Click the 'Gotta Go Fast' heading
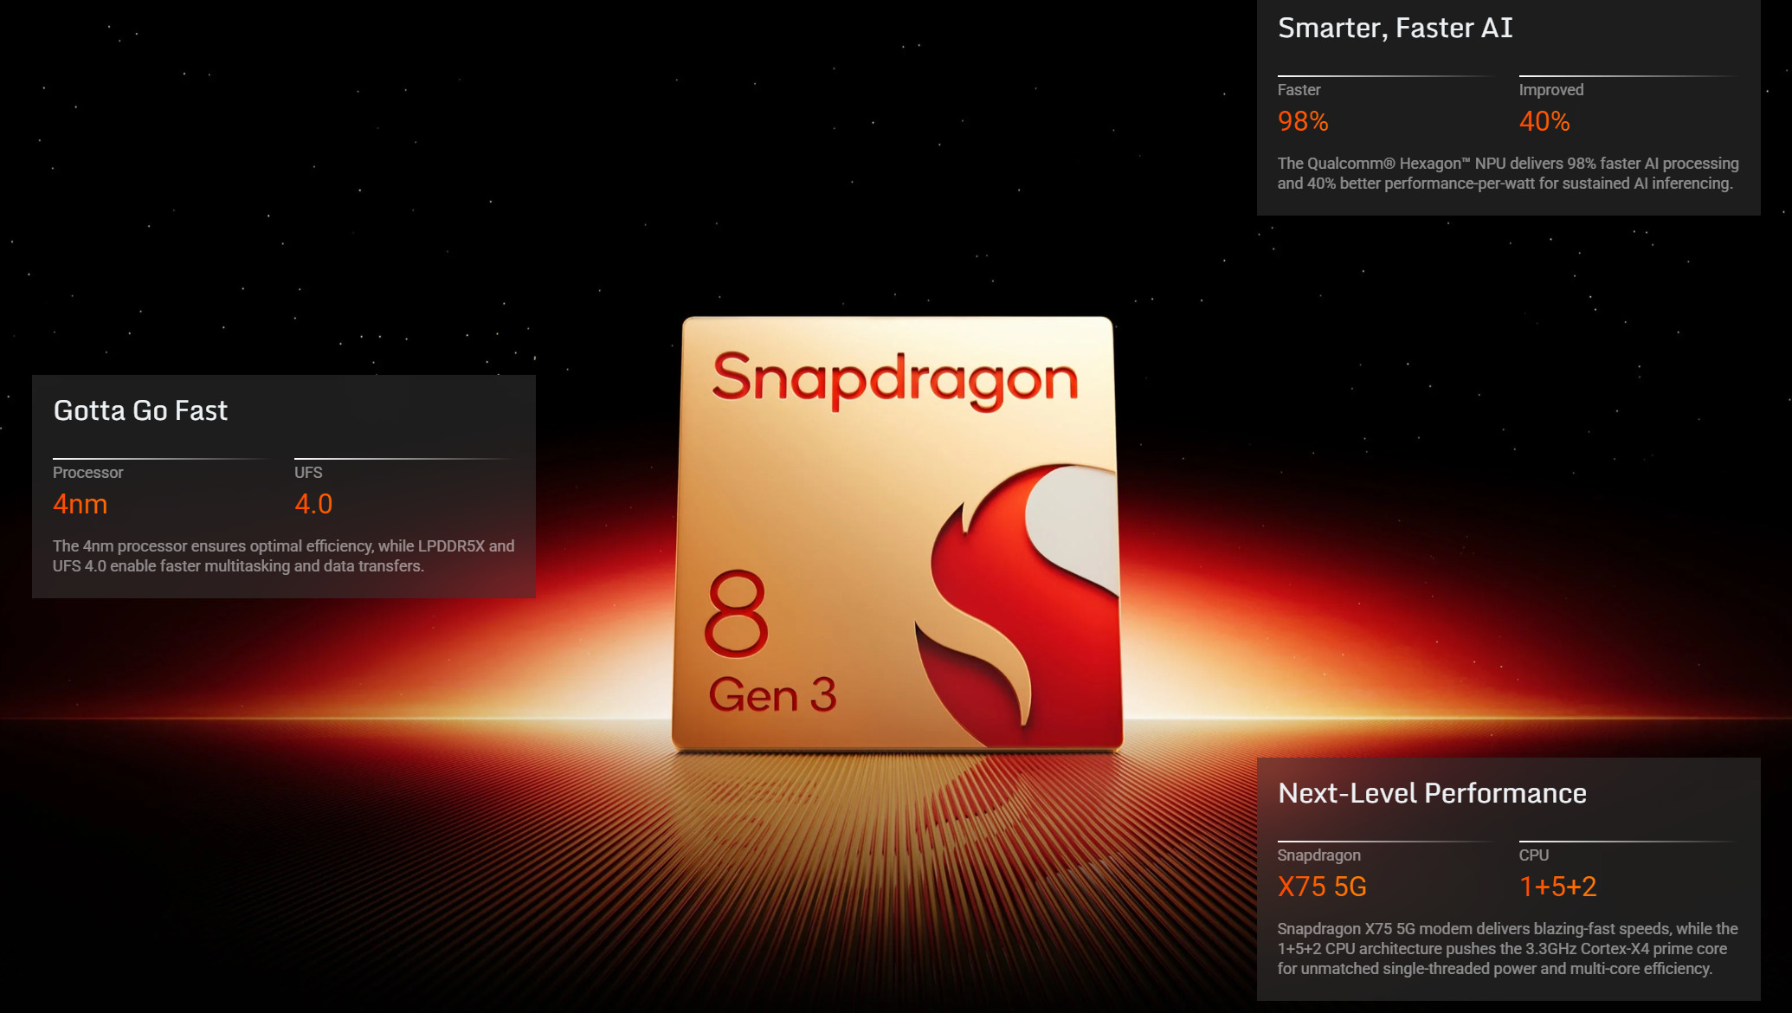The height and width of the screenshot is (1013, 1792). [140, 410]
